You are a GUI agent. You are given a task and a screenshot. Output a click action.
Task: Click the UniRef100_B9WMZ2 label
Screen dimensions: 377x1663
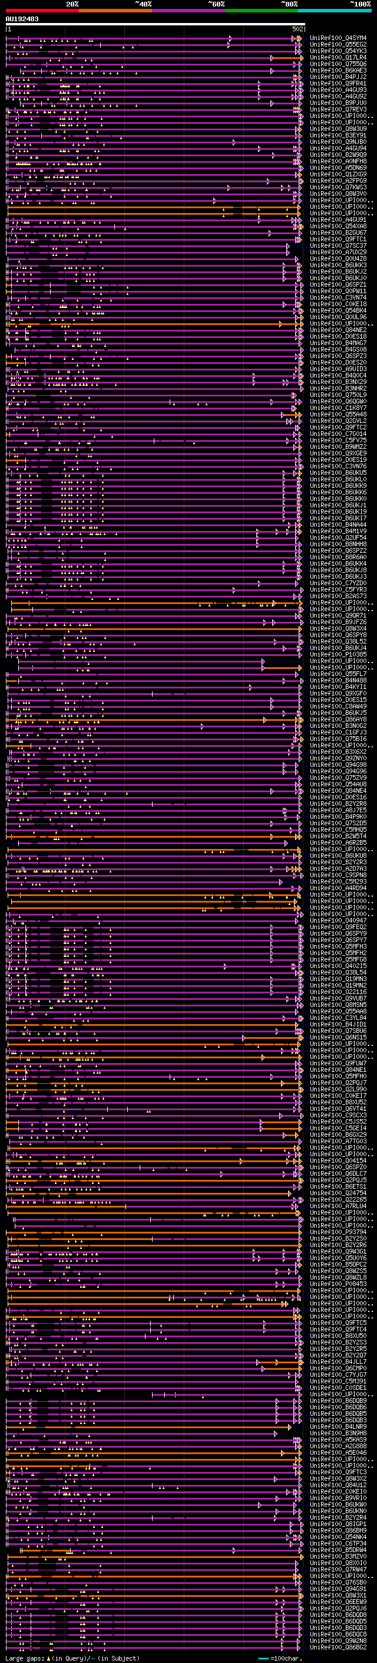tap(338, 447)
